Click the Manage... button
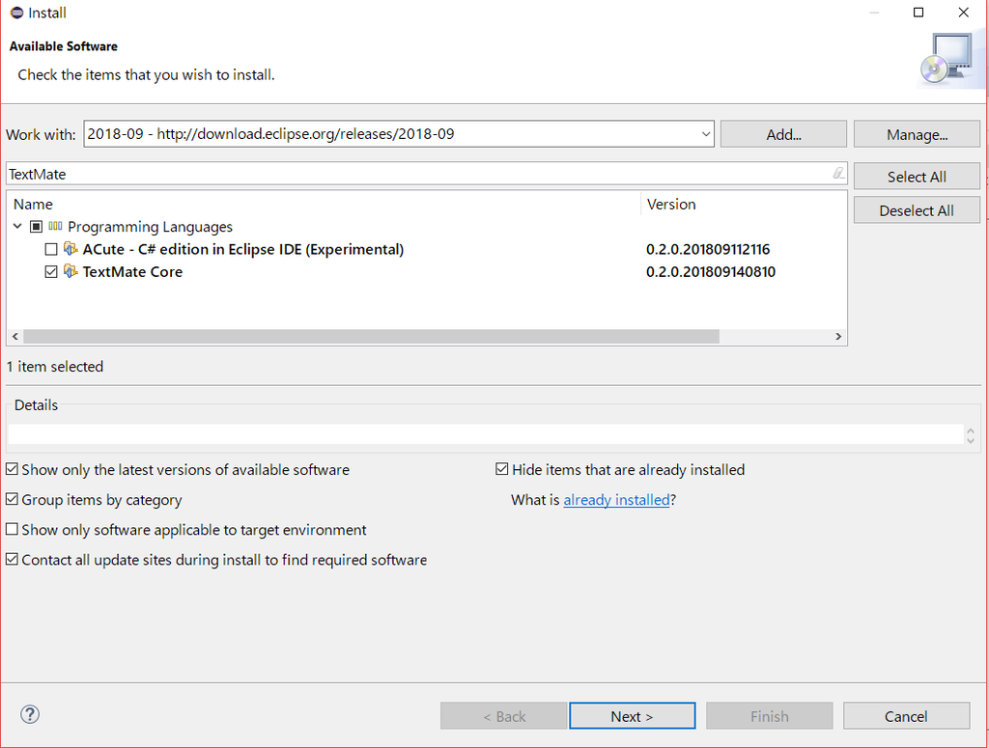989x748 pixels. pyautogui.click(x=917, y=134)
